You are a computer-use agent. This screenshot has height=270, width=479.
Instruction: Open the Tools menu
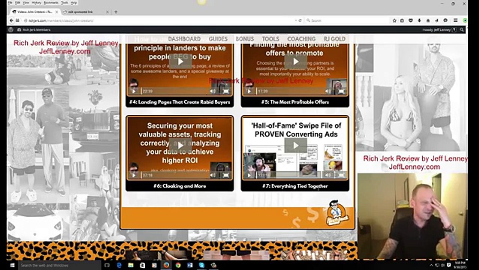coord(65,3)
